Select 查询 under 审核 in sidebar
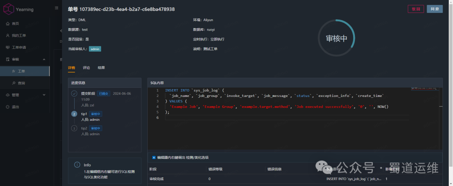453x186 pixels. [x=21, y=83]
